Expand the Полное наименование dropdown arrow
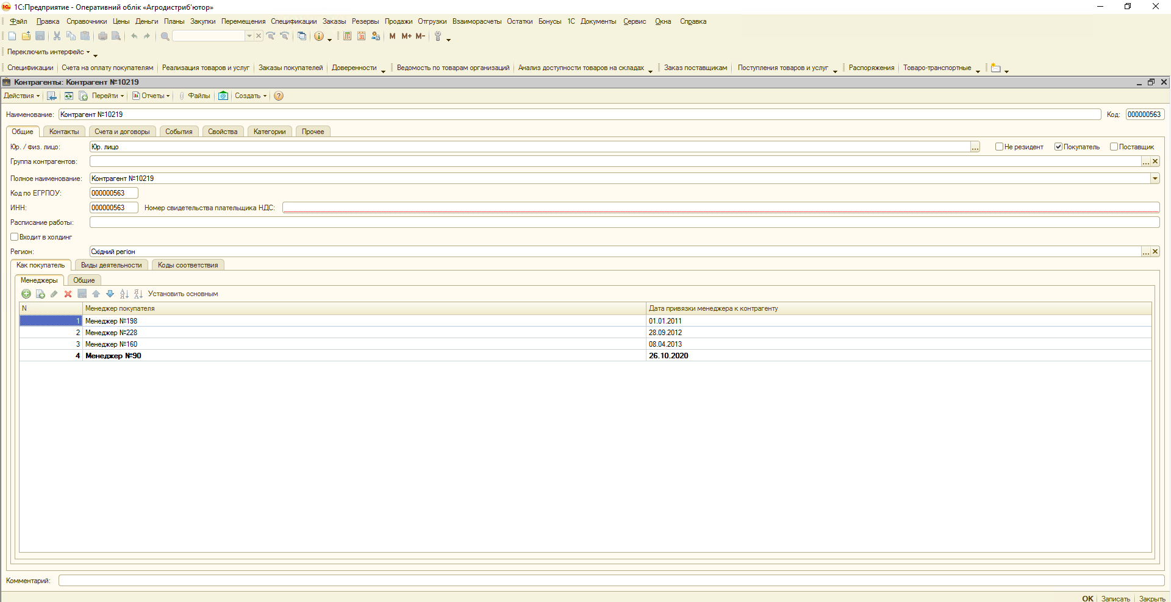The height and width of the screenshot is (602, 1171). (1155, 179)
